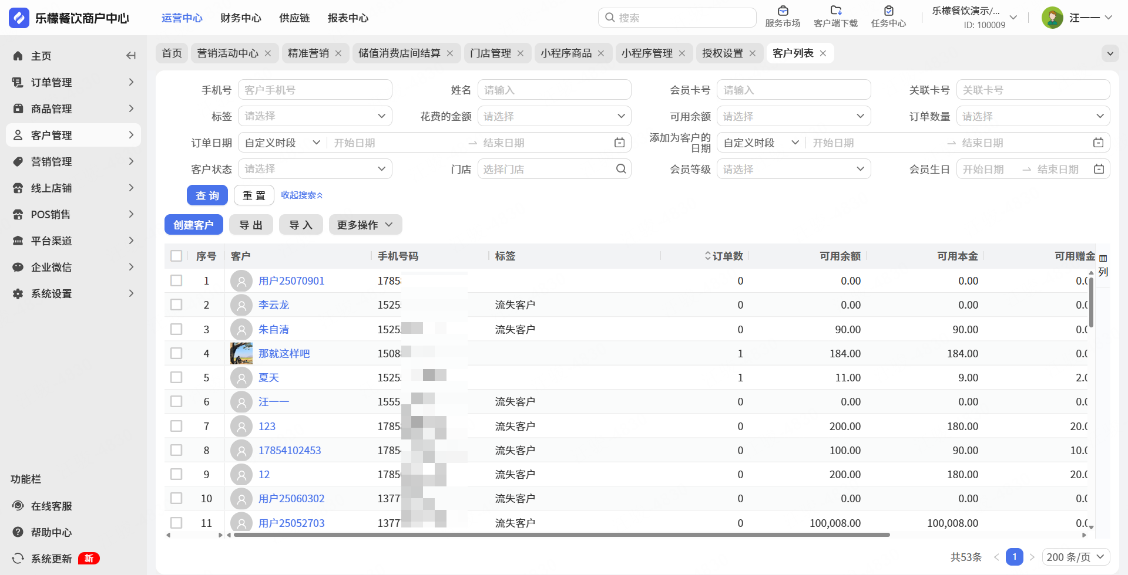
Task: Click the 乐檬餐饮商户中心 logo icon
Action: [x=19, y=18]
